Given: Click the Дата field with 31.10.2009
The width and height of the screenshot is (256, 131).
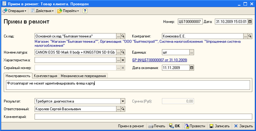Looking at the screenshot, I should (x=231, y=22).
